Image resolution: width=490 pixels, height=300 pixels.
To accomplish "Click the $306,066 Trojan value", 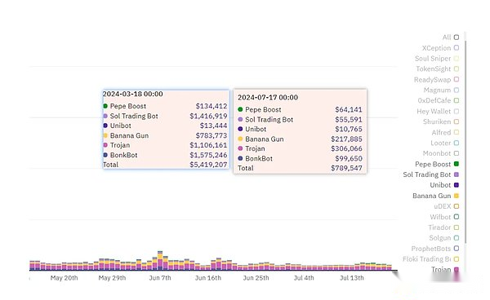I will (x=346, y=148).
